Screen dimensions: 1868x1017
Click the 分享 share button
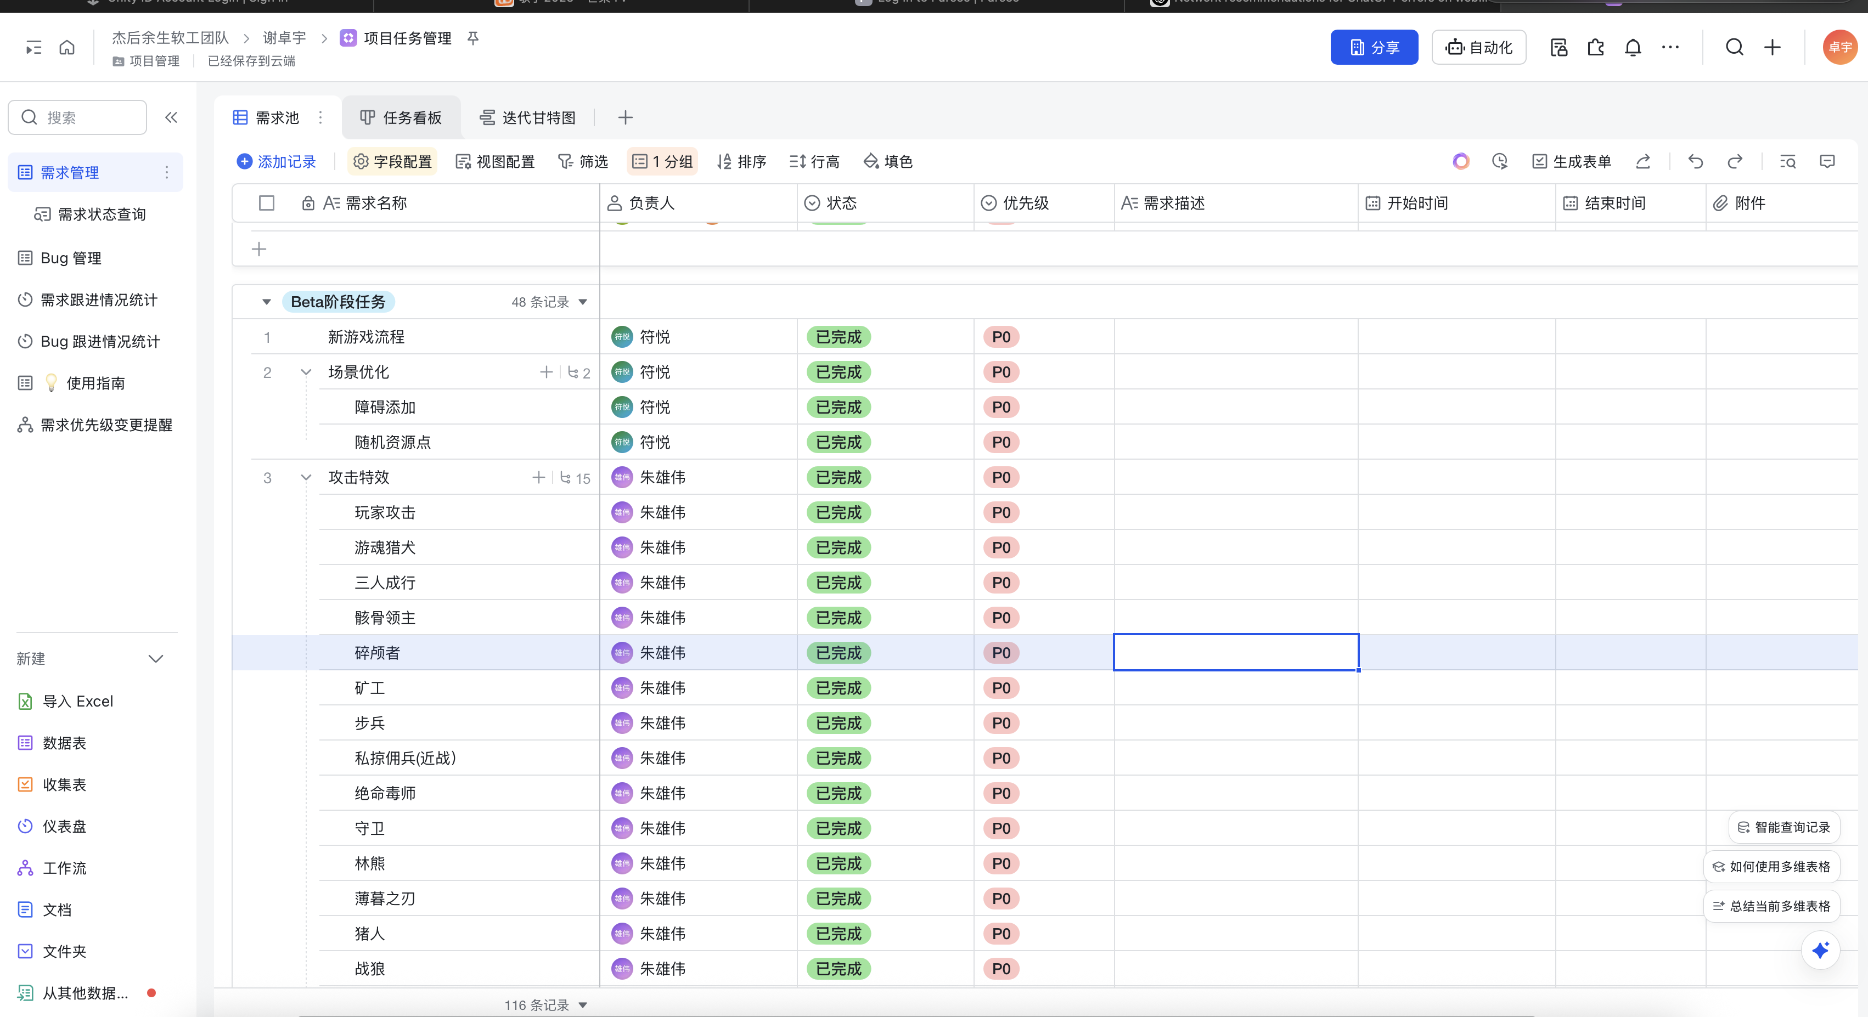(1374, 47)
